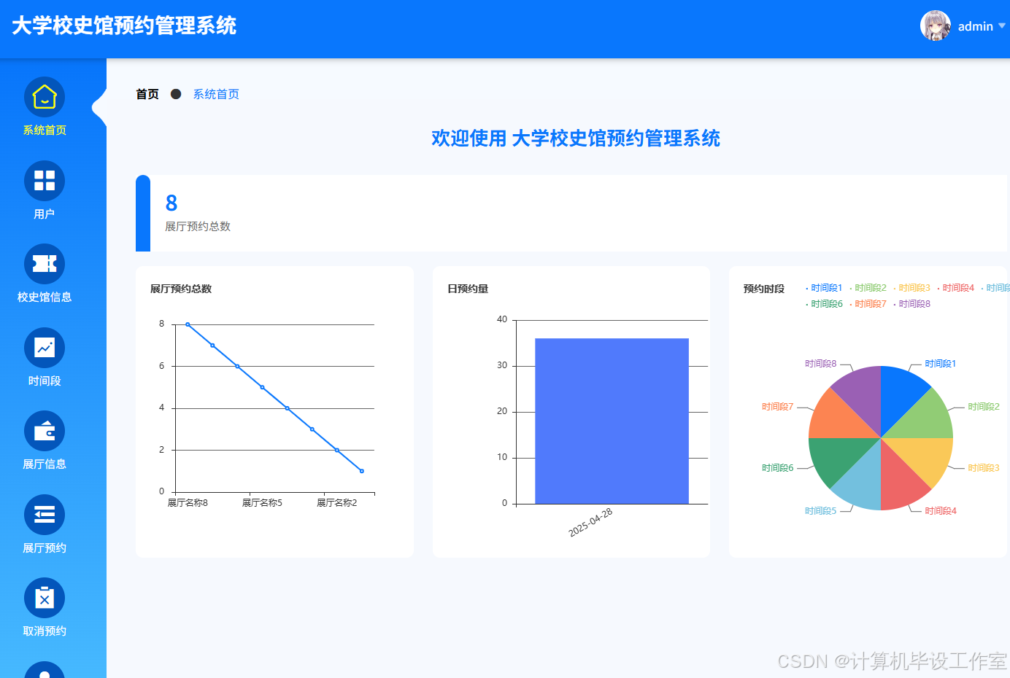This screenshot has width=1010, height=678.
Task: Click the last line chart data point
Action: [362, 471]
